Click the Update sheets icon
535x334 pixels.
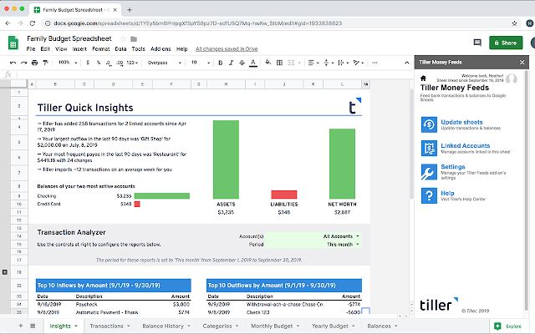pos(429,124)
